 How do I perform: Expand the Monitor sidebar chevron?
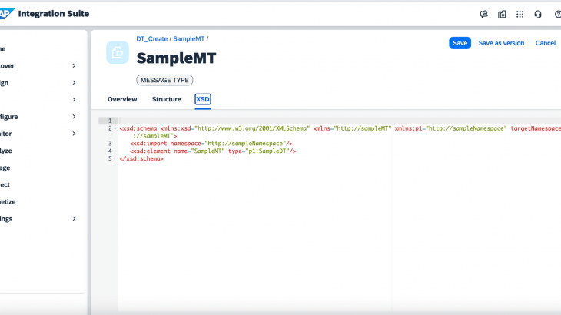pyautogui.click(x=74, y=134)
